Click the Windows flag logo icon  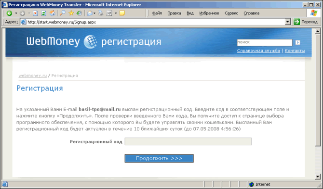point(313,13)
